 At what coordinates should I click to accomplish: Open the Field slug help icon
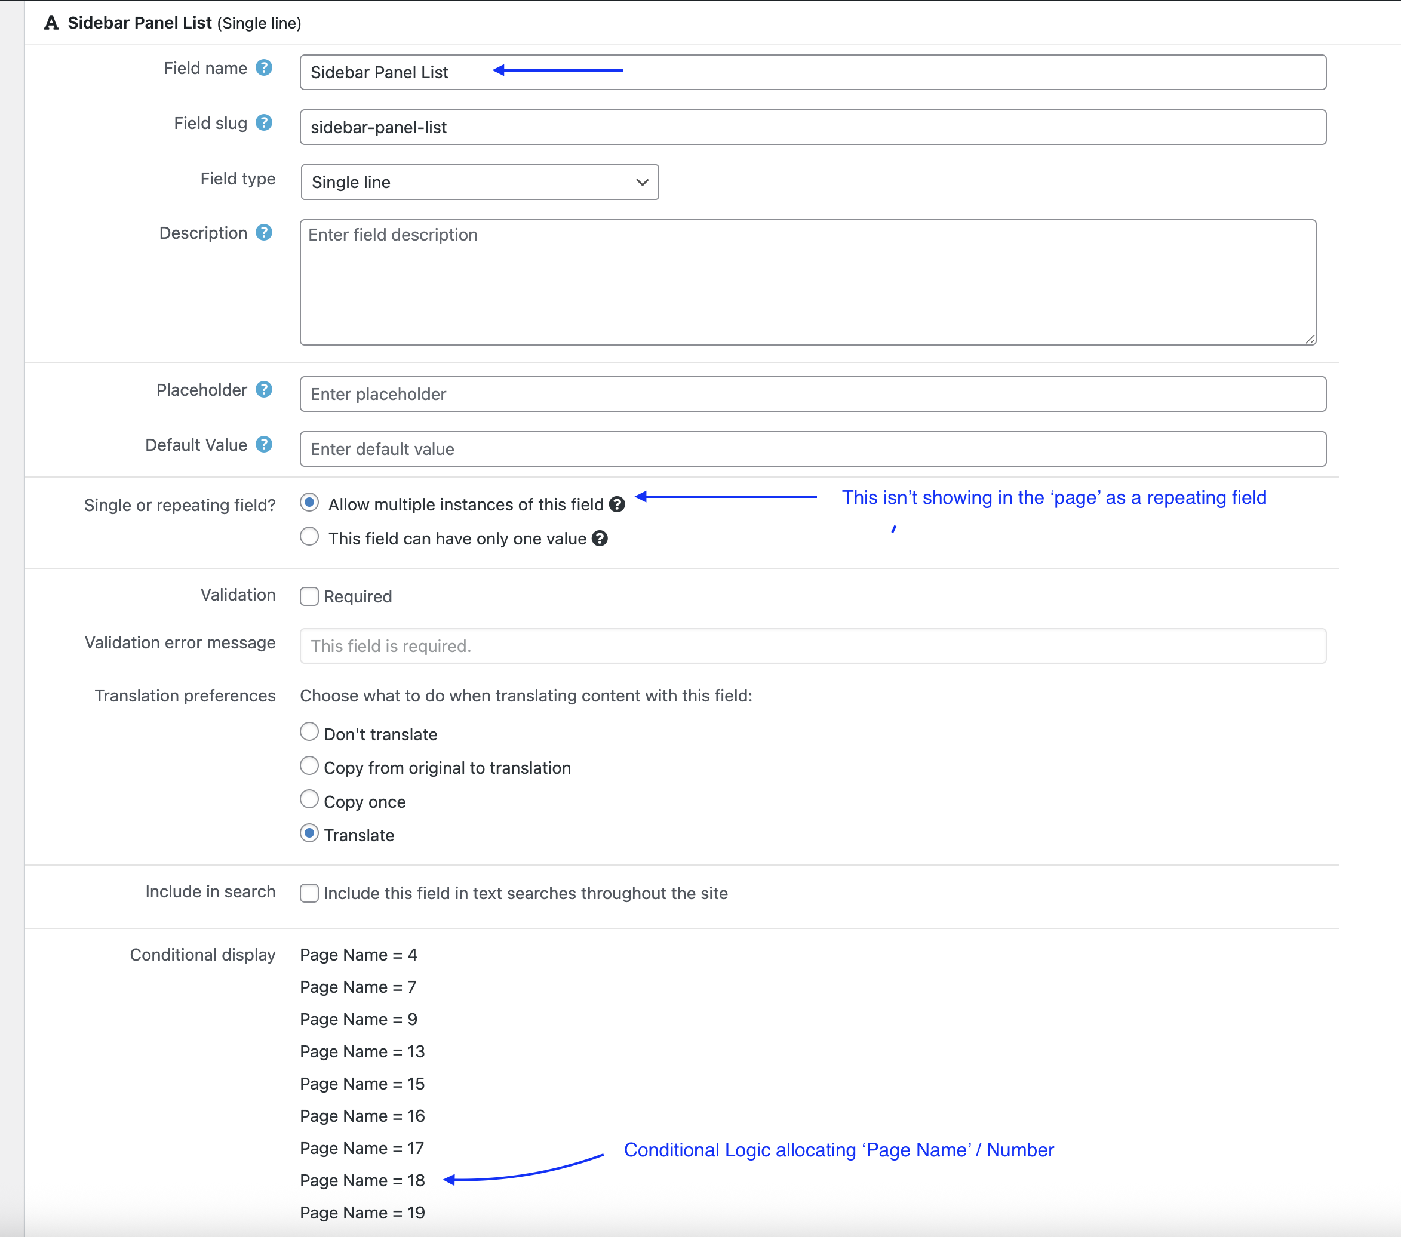pos(264,122)
